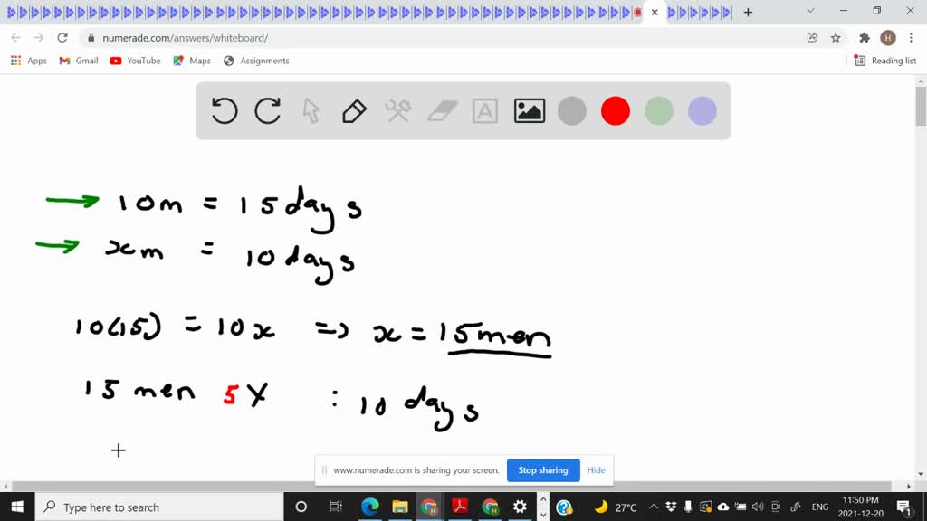Insert an image on whiteboard

click(529, 111)
